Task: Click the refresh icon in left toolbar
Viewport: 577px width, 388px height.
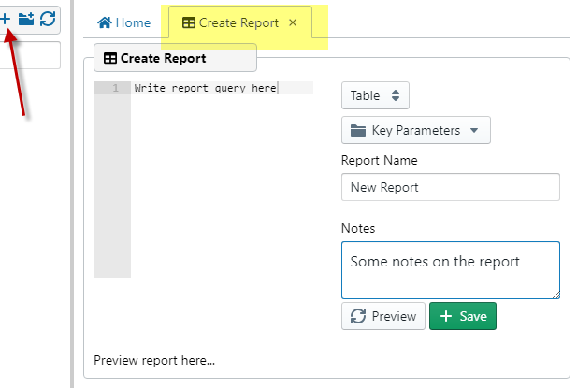Action: [48, 18]
